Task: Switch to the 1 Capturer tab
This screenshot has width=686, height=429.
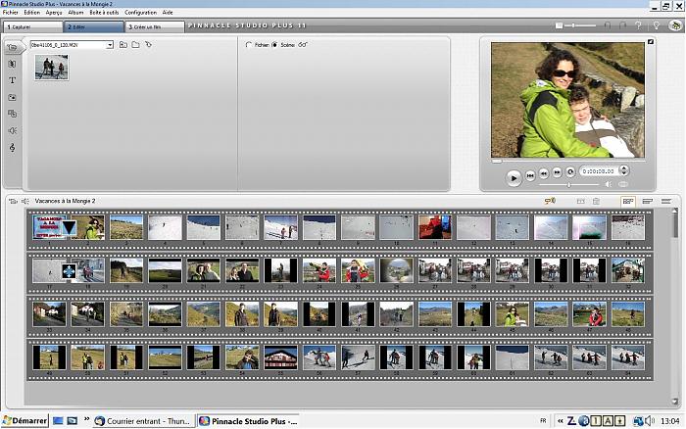Action: 33,26
